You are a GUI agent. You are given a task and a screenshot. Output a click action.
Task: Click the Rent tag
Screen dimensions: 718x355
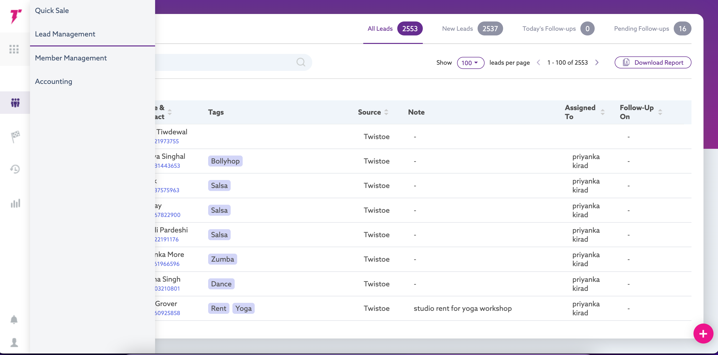pyautogui.click(x=218, y=309)
